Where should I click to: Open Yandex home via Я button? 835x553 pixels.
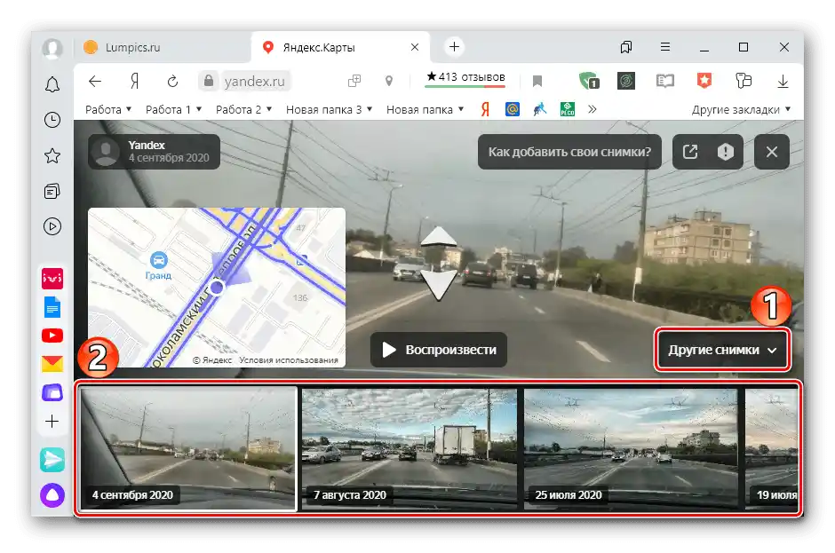point(135,81)
